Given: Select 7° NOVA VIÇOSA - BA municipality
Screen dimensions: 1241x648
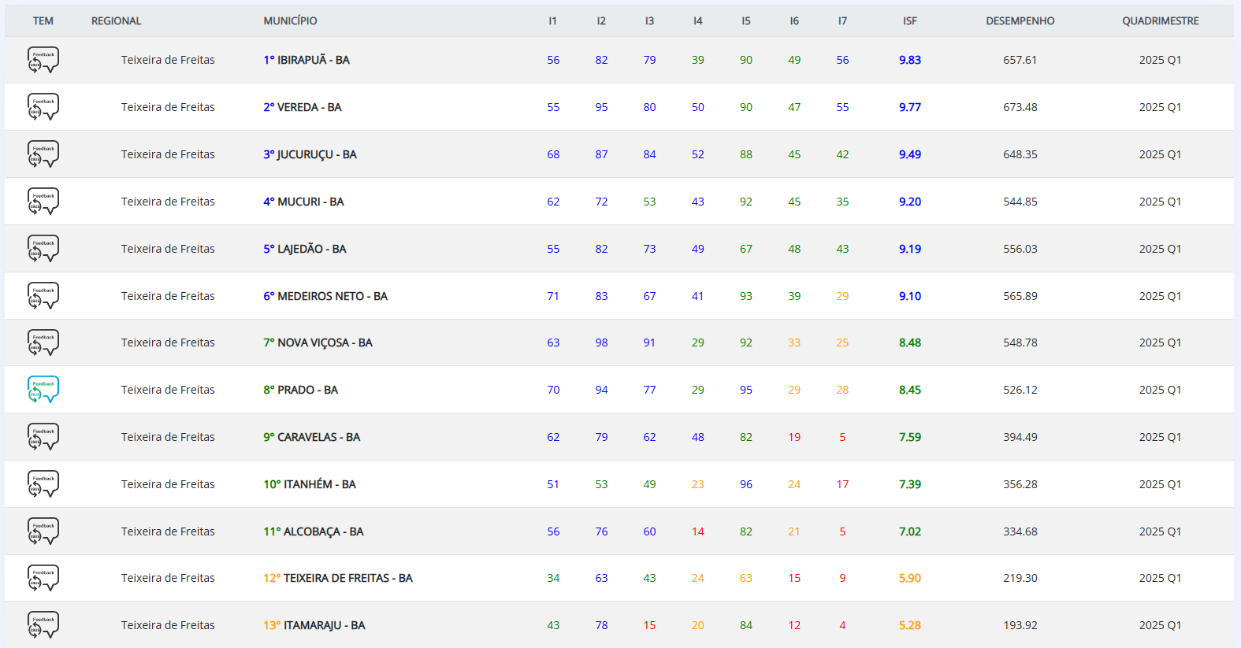Looking at the screenshot, I should 318,343.
